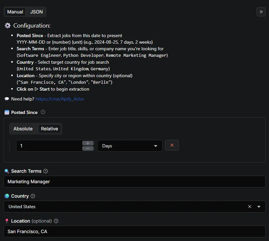Click the 'Search Terms' field label
This screenshot has height=241, width=269.
[x=26, y=171]
